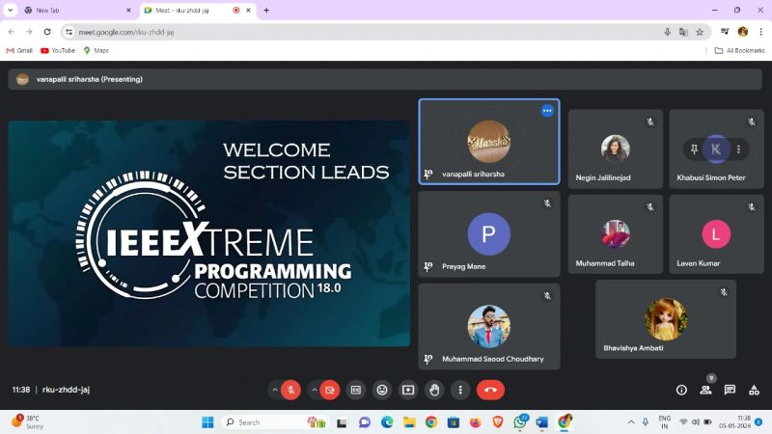Unmute the microphone in Meet controls
Viewport: 772px width, 434px height.
pyautogui.click(x=291, y=390)
